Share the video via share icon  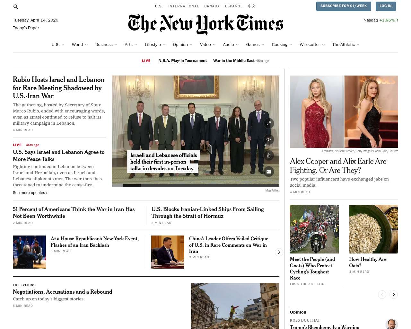[x=269, y=156]
